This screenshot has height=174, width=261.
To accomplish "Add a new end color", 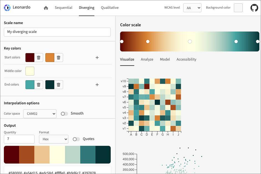I will pos(97,85).
